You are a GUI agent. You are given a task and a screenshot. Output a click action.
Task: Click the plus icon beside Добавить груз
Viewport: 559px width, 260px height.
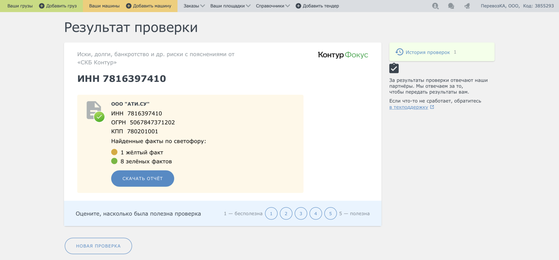pyautogui.click(x=42, y=6)
